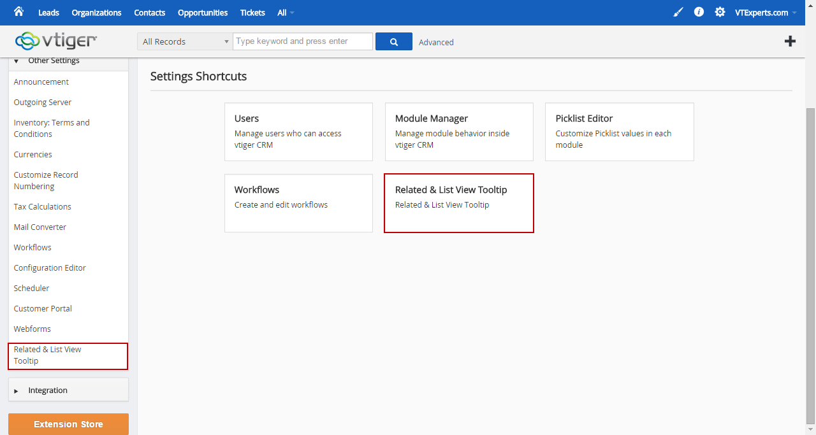This screenshot has height=435, width=816.
Task: Open Related & List View Tooltip shortcut card
Action: [459, 203]
